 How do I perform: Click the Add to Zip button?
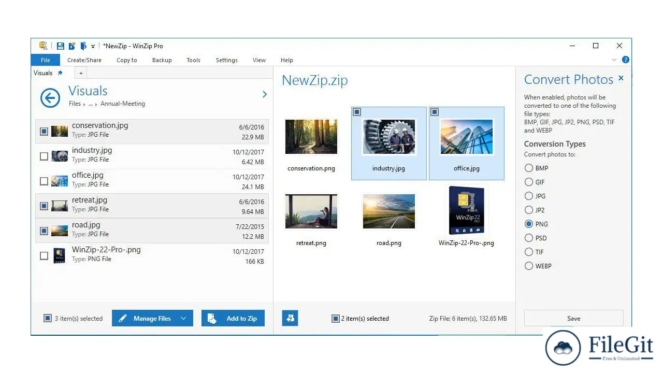233,319
